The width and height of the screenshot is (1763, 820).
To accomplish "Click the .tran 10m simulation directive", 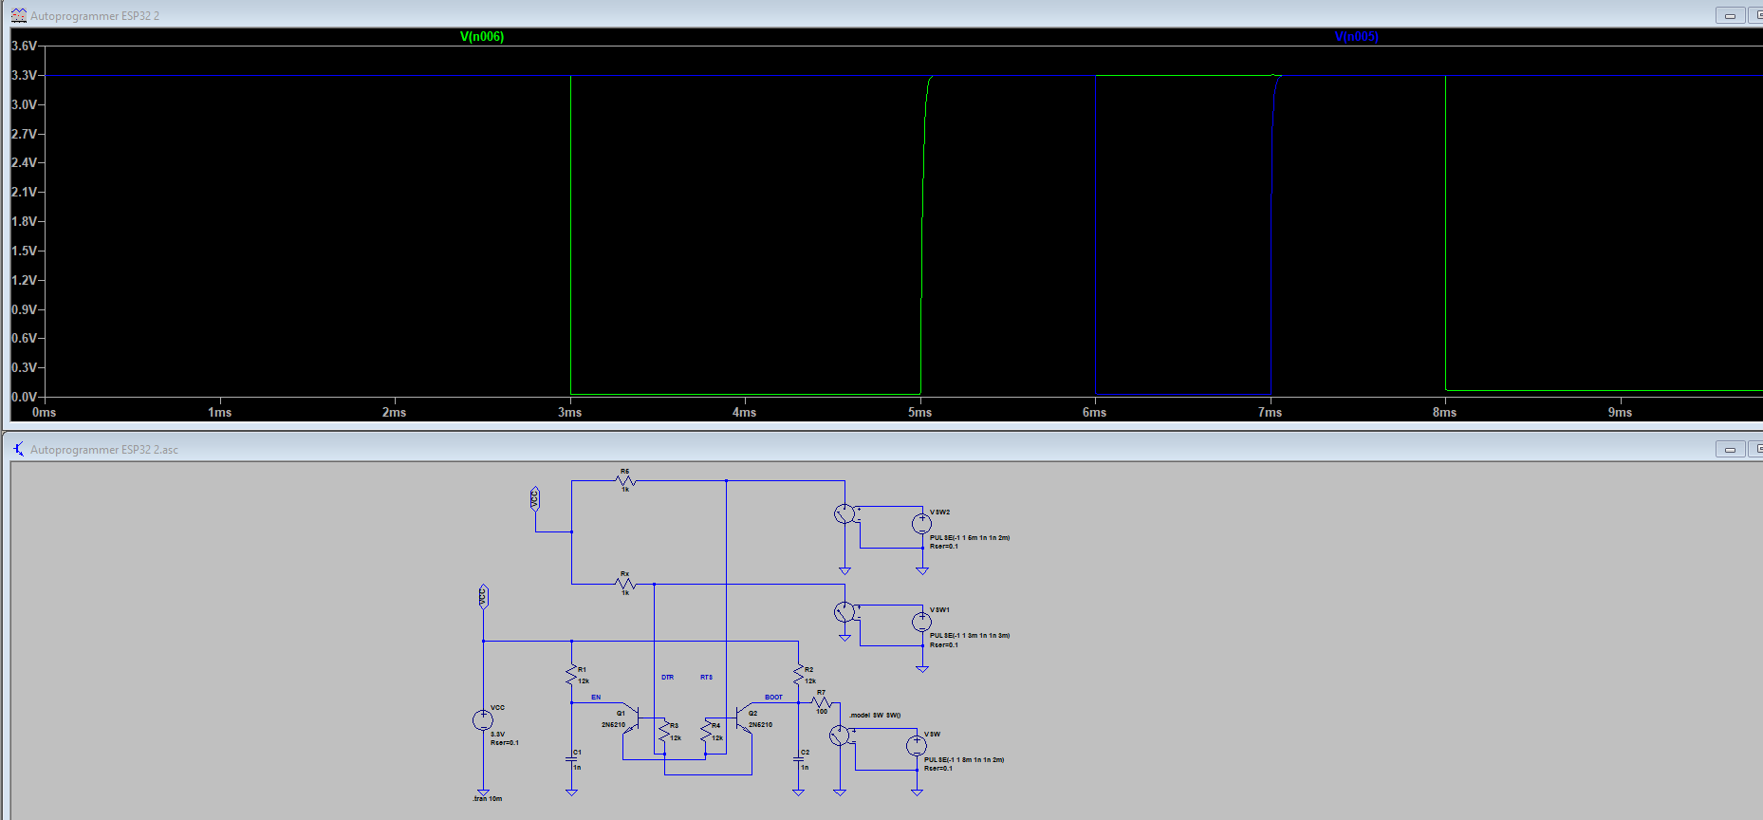I will point(488,799).
